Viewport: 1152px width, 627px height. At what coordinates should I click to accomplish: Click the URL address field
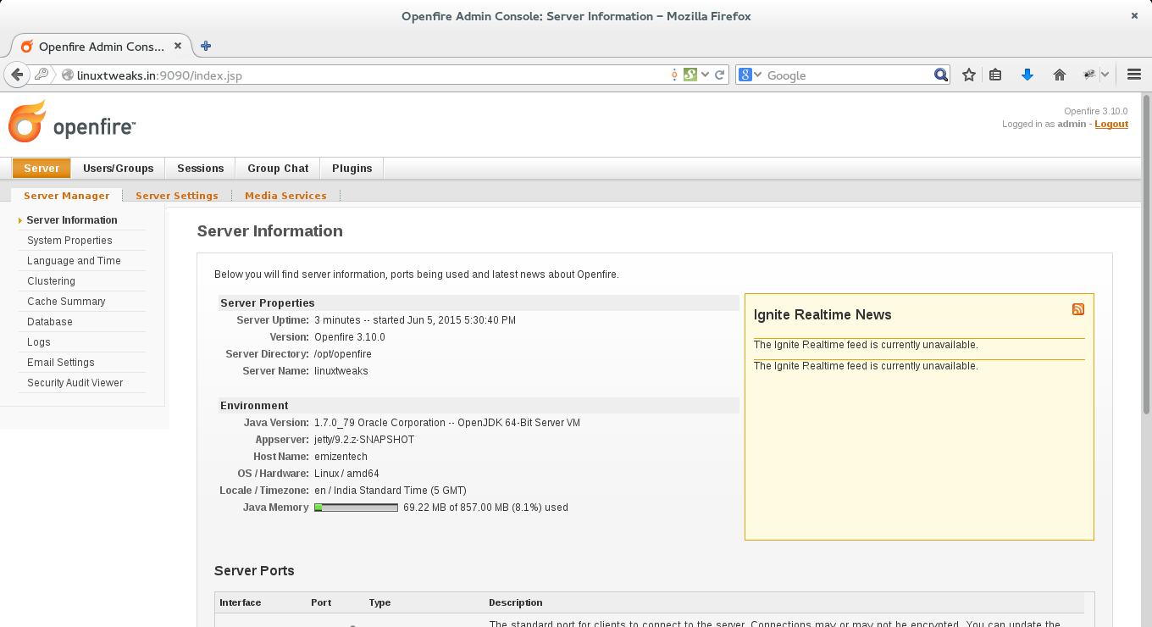click(x=371, y=75)
